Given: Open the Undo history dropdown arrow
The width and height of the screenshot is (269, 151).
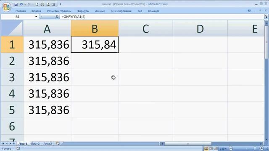Looking at the screenshot, I should [x=25, y=4].
